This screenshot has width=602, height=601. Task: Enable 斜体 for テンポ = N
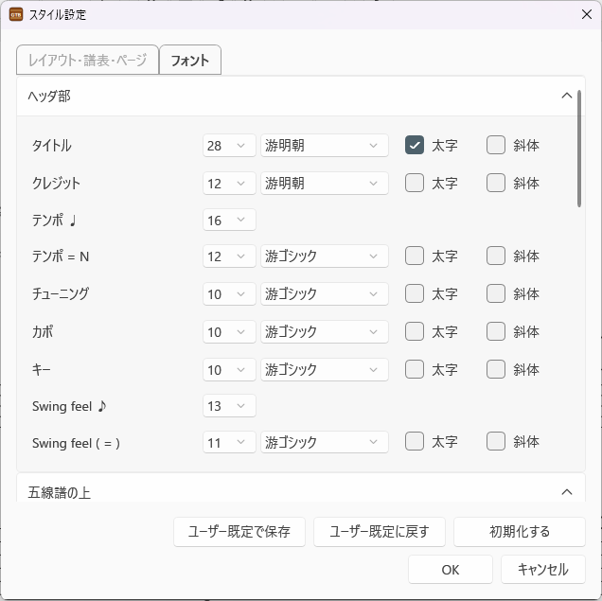(x=496, y=256)
